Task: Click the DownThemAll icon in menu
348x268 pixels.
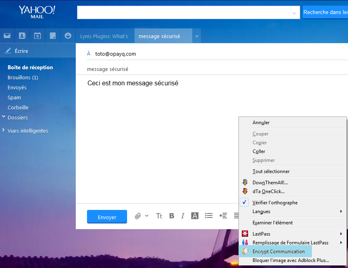Action: pyautogui.click(x=245, y=182)
